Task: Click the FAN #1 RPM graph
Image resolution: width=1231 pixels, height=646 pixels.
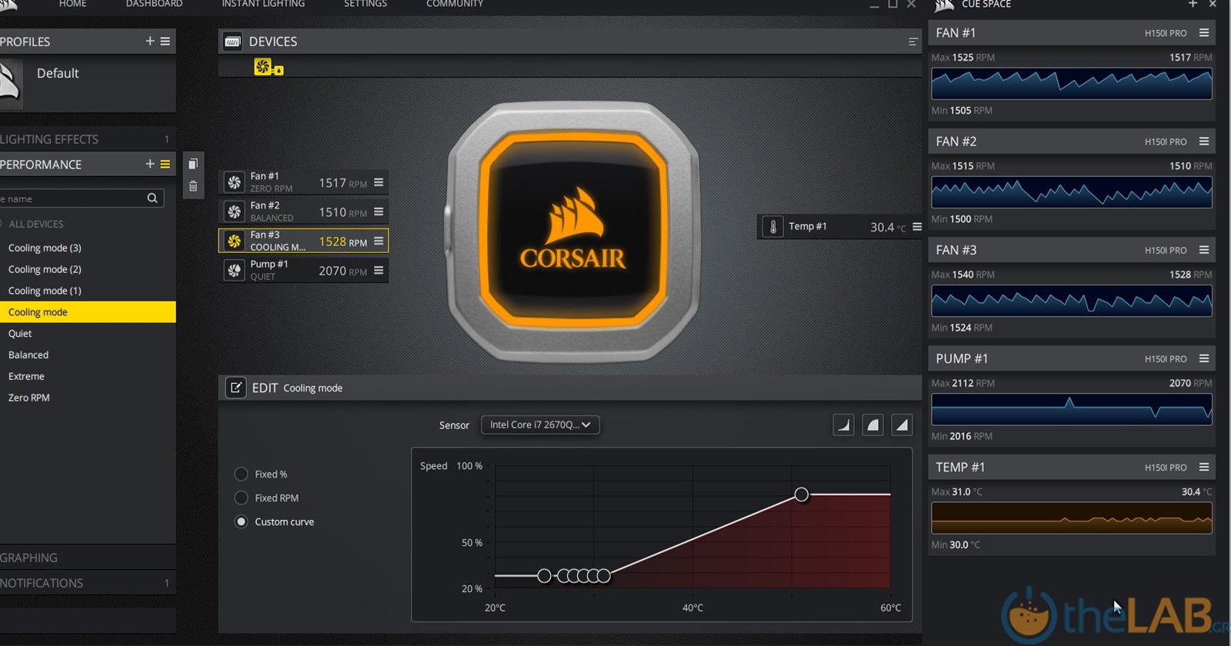Action: click(x=1072, y=83)
